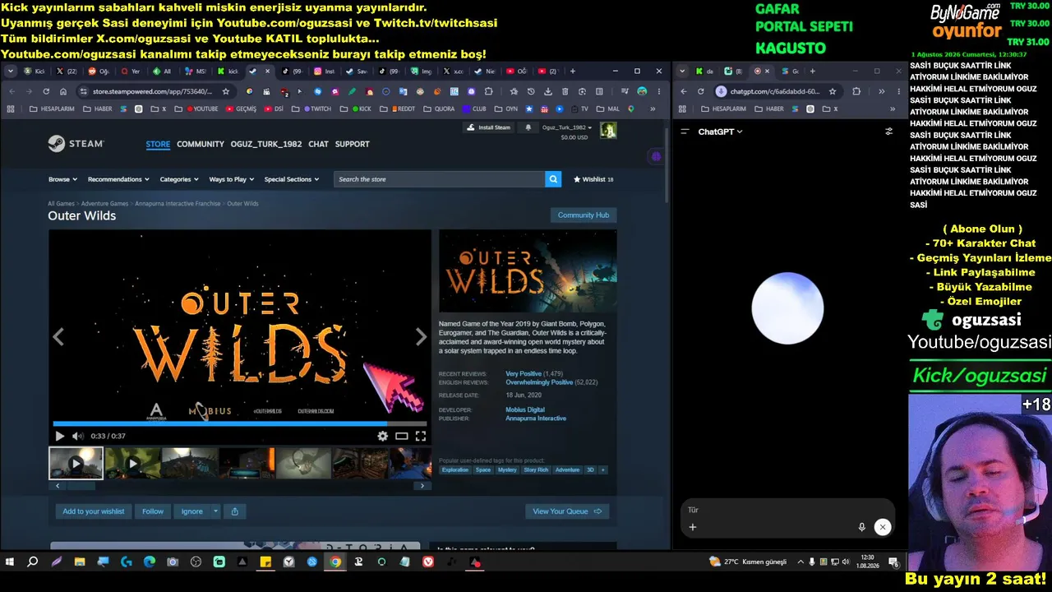
Task: Expand the Categories dropdown
Action: 179,179
